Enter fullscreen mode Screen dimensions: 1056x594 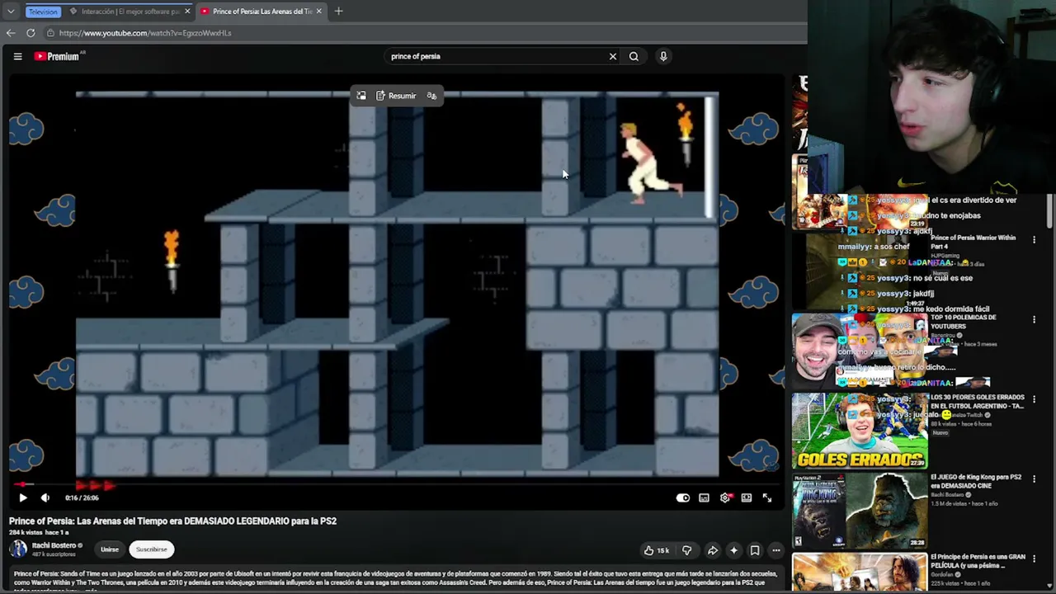click(767, 497)
